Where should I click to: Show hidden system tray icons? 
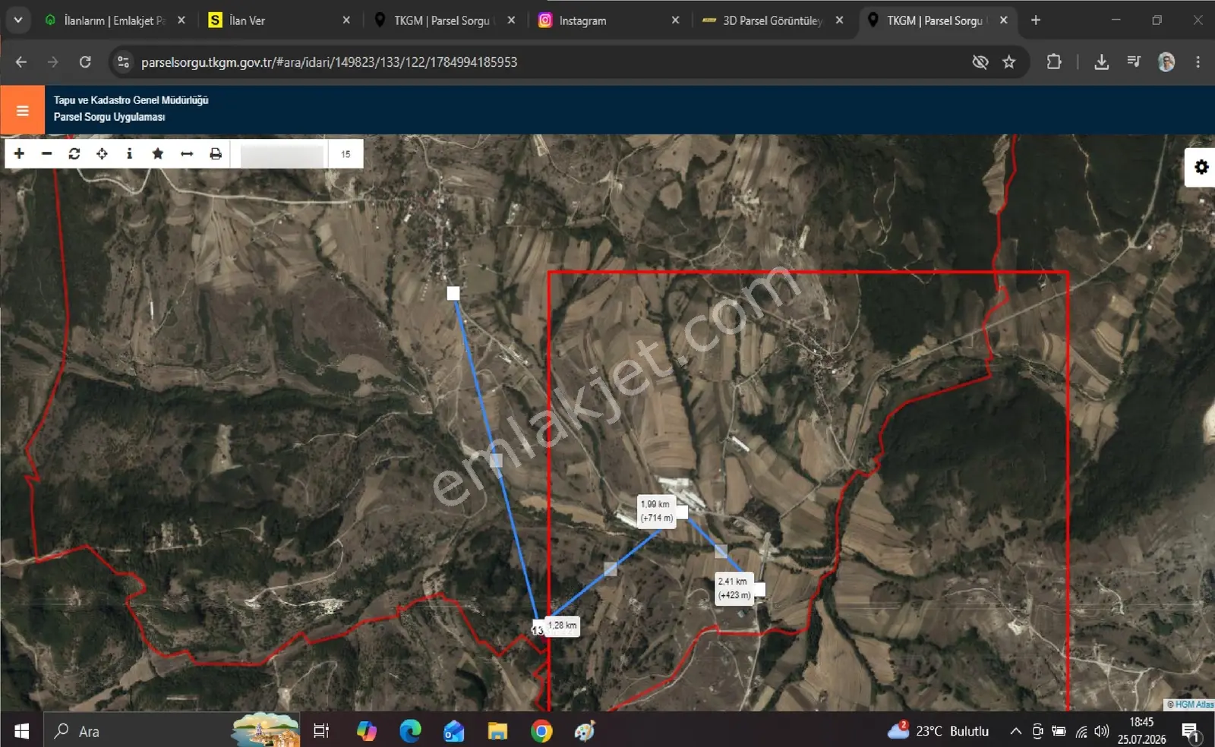point(1015,731)
